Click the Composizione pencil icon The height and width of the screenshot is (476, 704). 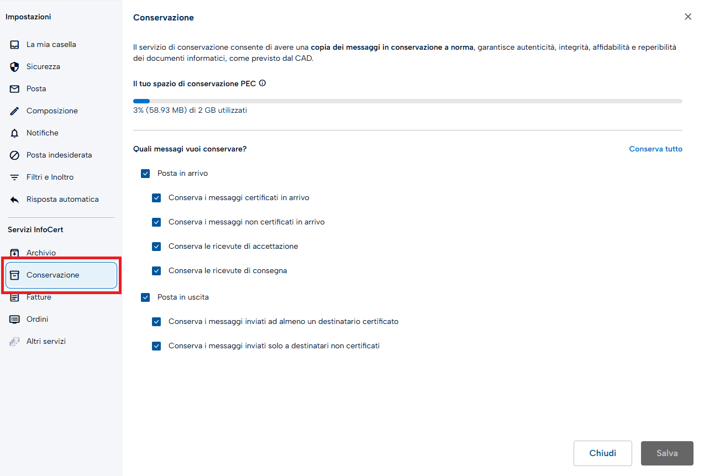[x=15, y=111]
